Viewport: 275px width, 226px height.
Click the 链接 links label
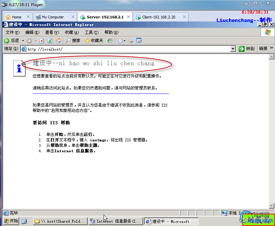pos(263,48)
